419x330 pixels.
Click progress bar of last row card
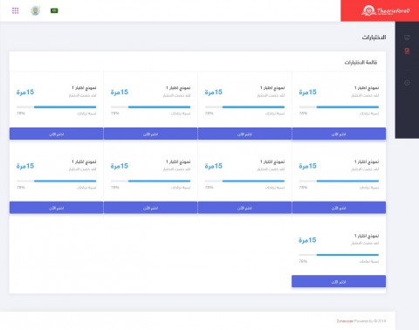[x=339, y=255]
